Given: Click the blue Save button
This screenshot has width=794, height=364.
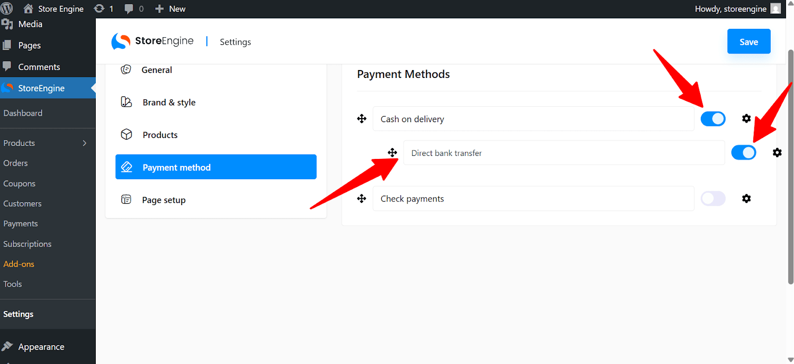Looking at the screenshot, I should point(749,41).
